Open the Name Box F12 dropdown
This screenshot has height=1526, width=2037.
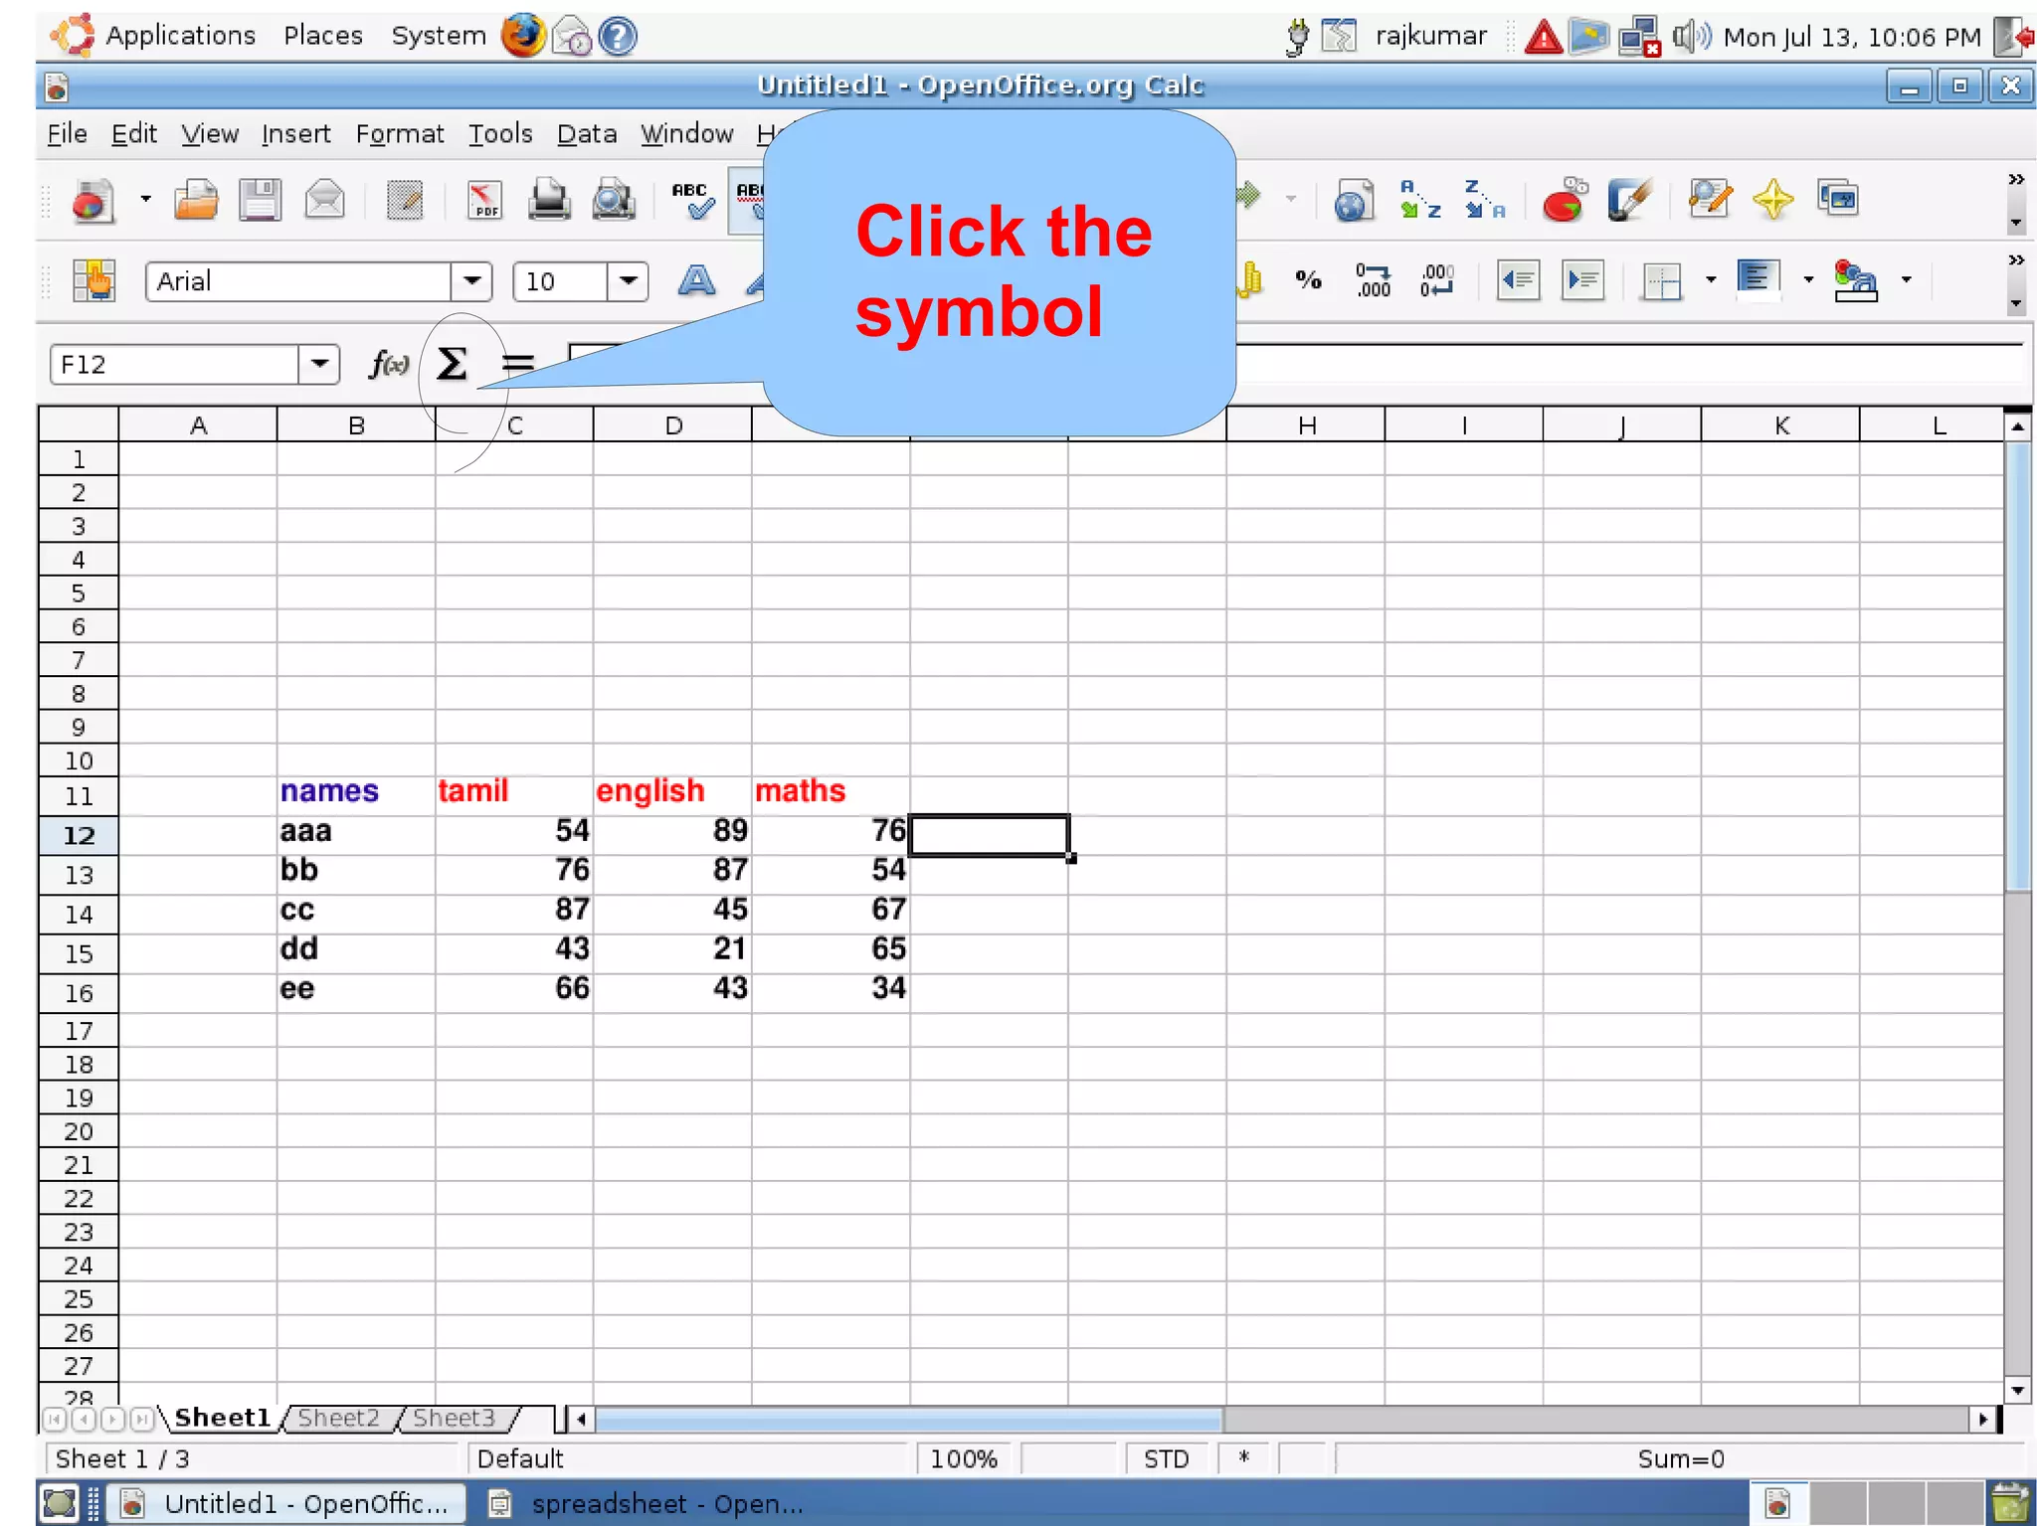[x=319, y=364]
